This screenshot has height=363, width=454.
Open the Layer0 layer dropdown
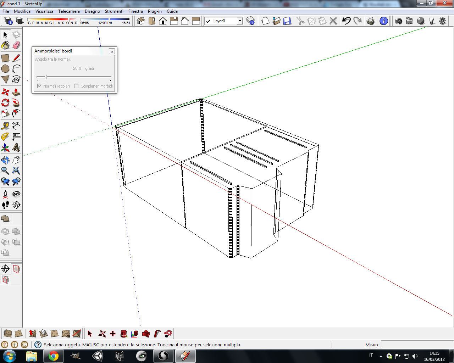click(x=240, y=21)
